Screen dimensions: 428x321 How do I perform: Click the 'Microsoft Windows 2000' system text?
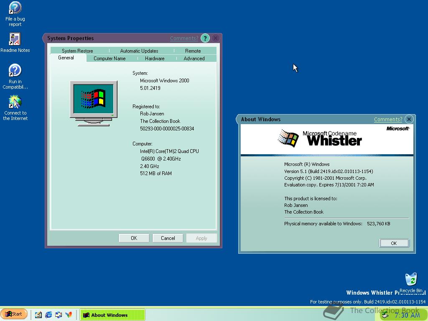[x=165, y=81]
